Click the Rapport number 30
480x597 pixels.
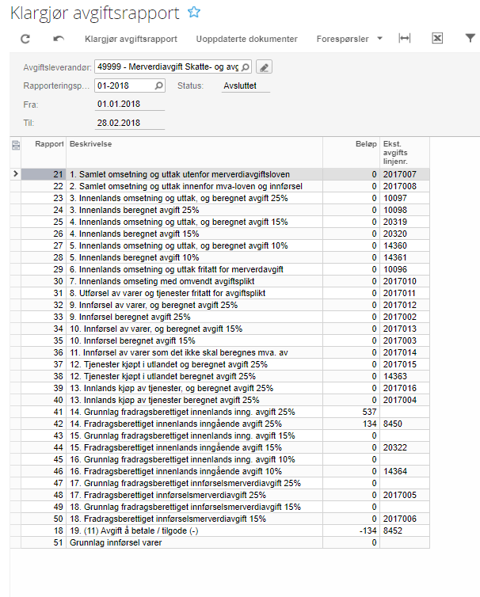click(x=58, y=281)
